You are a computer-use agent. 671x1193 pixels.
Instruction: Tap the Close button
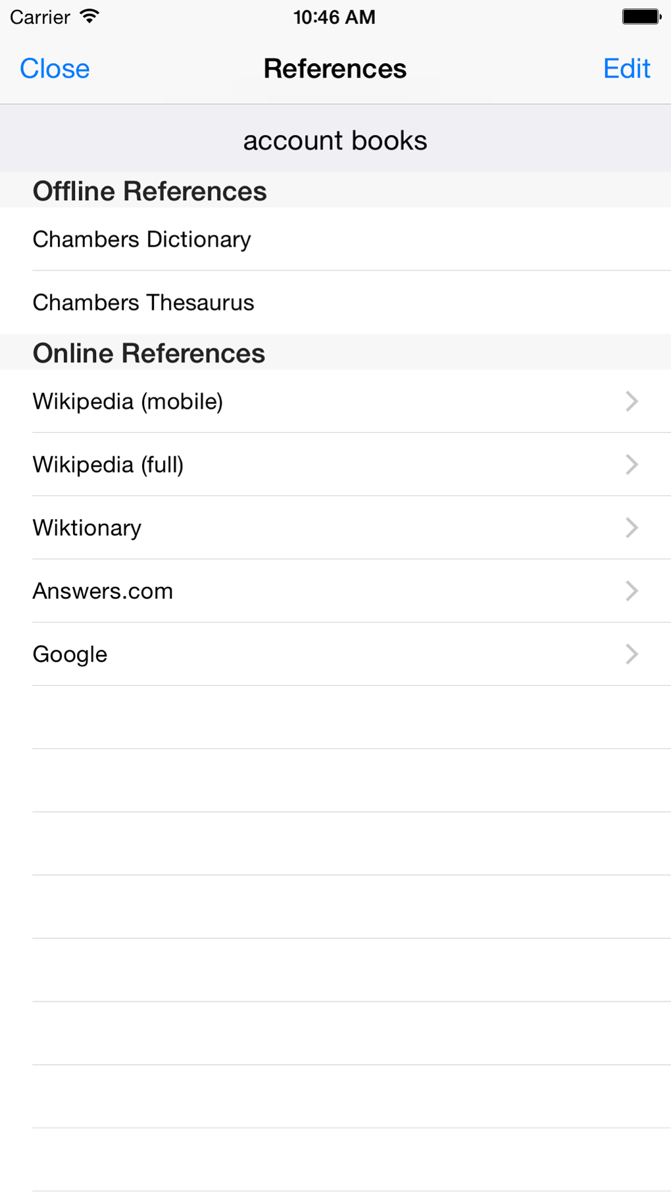tap(55, 68)
